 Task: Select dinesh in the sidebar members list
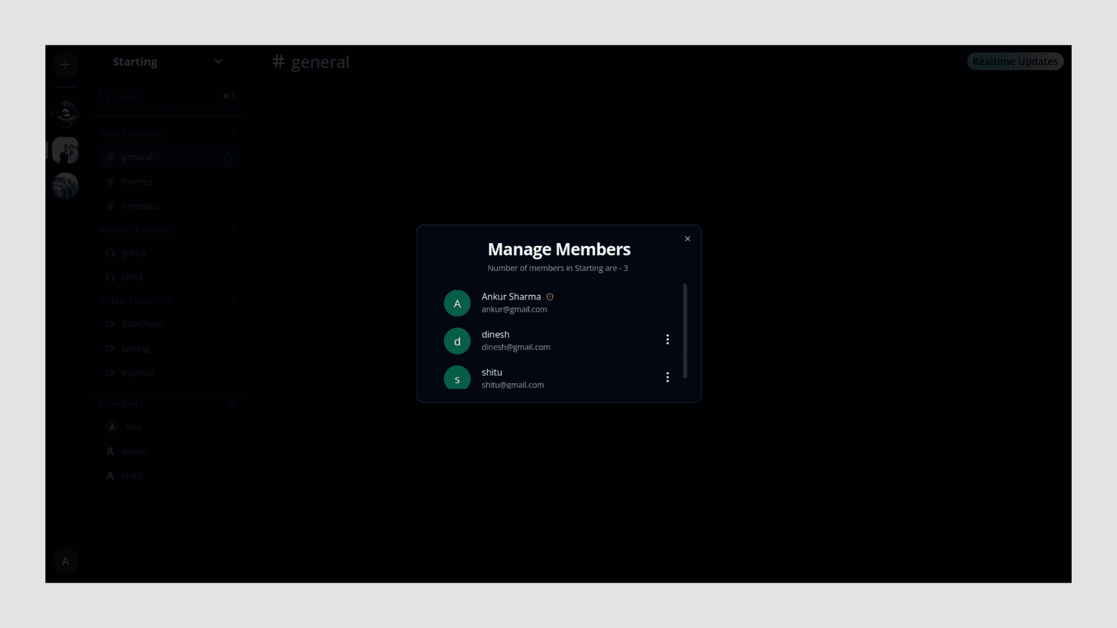169,451
